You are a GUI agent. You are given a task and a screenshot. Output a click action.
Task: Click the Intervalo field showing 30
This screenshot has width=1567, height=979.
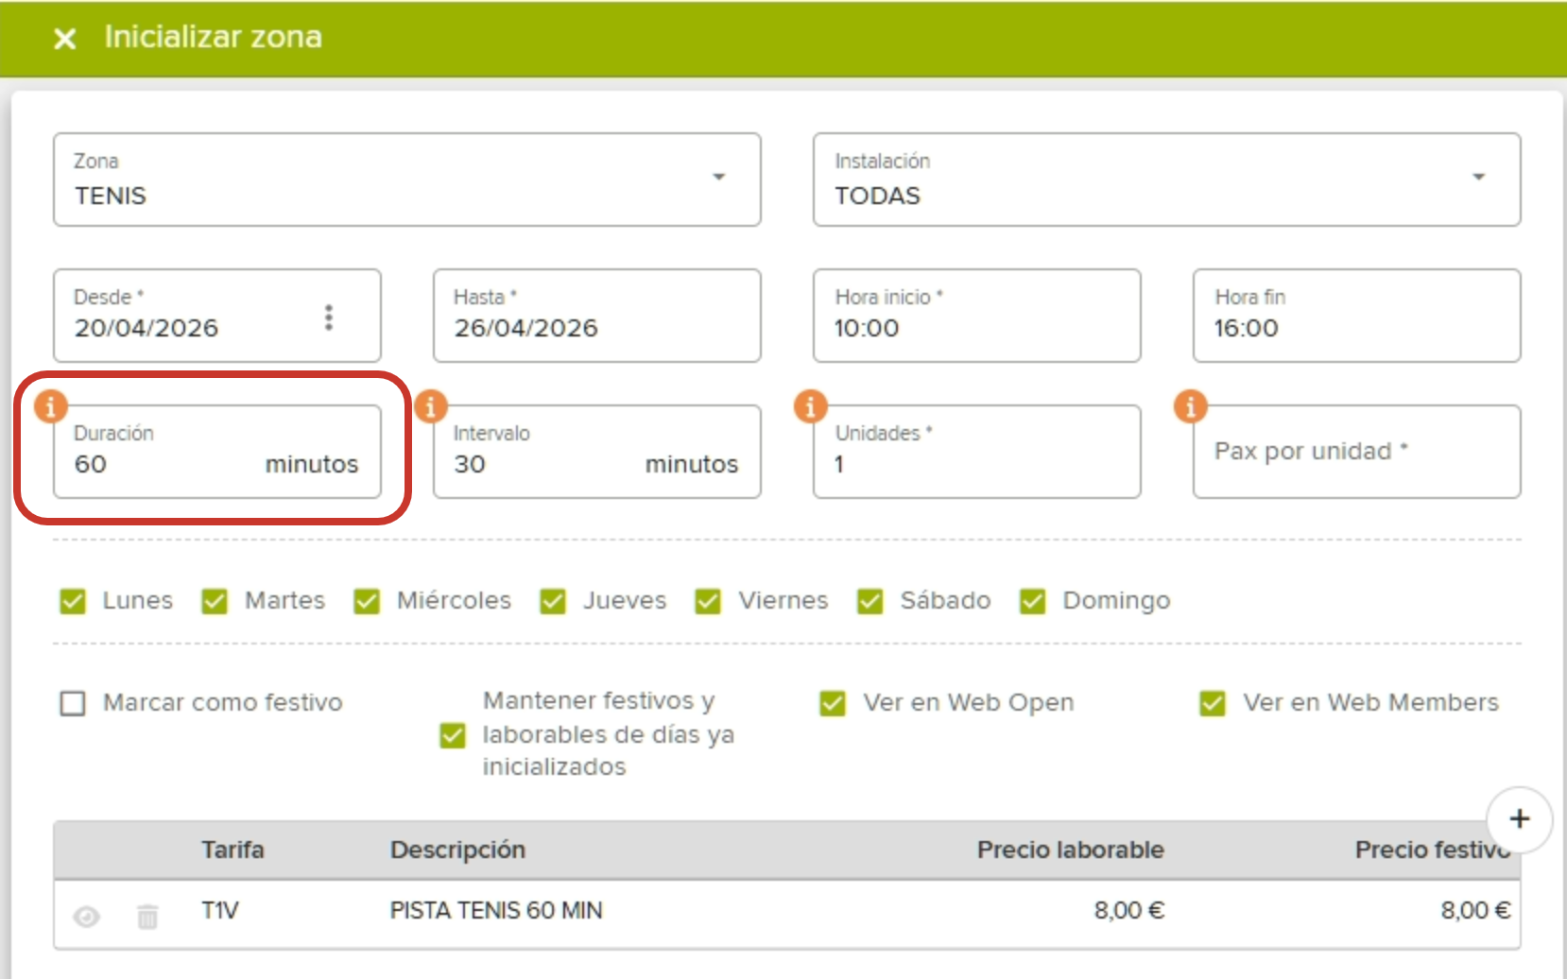pos(597,452)
